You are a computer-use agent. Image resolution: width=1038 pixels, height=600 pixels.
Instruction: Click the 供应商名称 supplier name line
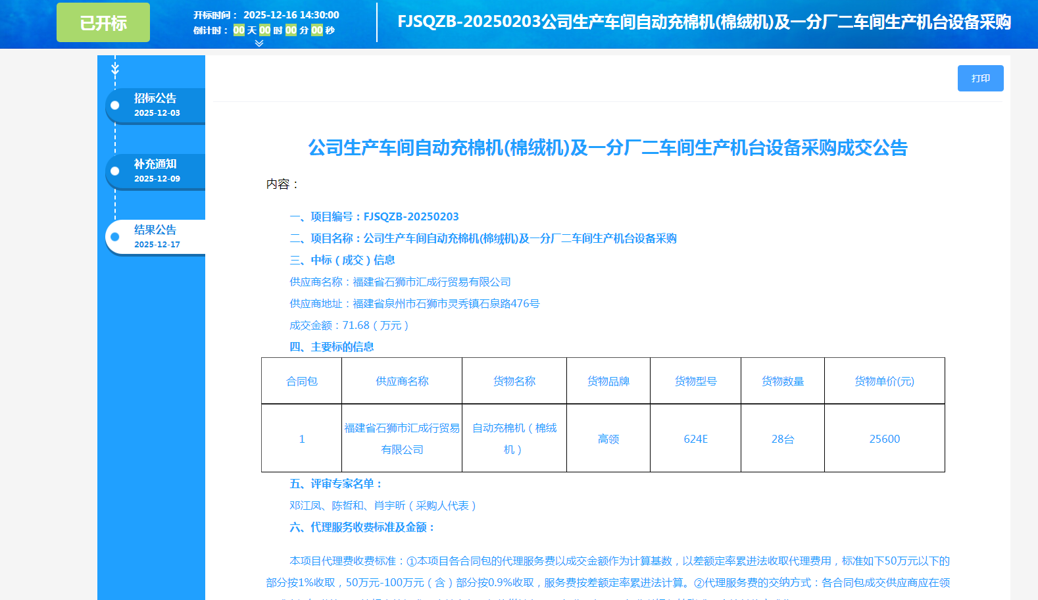(x=400, y=282)
